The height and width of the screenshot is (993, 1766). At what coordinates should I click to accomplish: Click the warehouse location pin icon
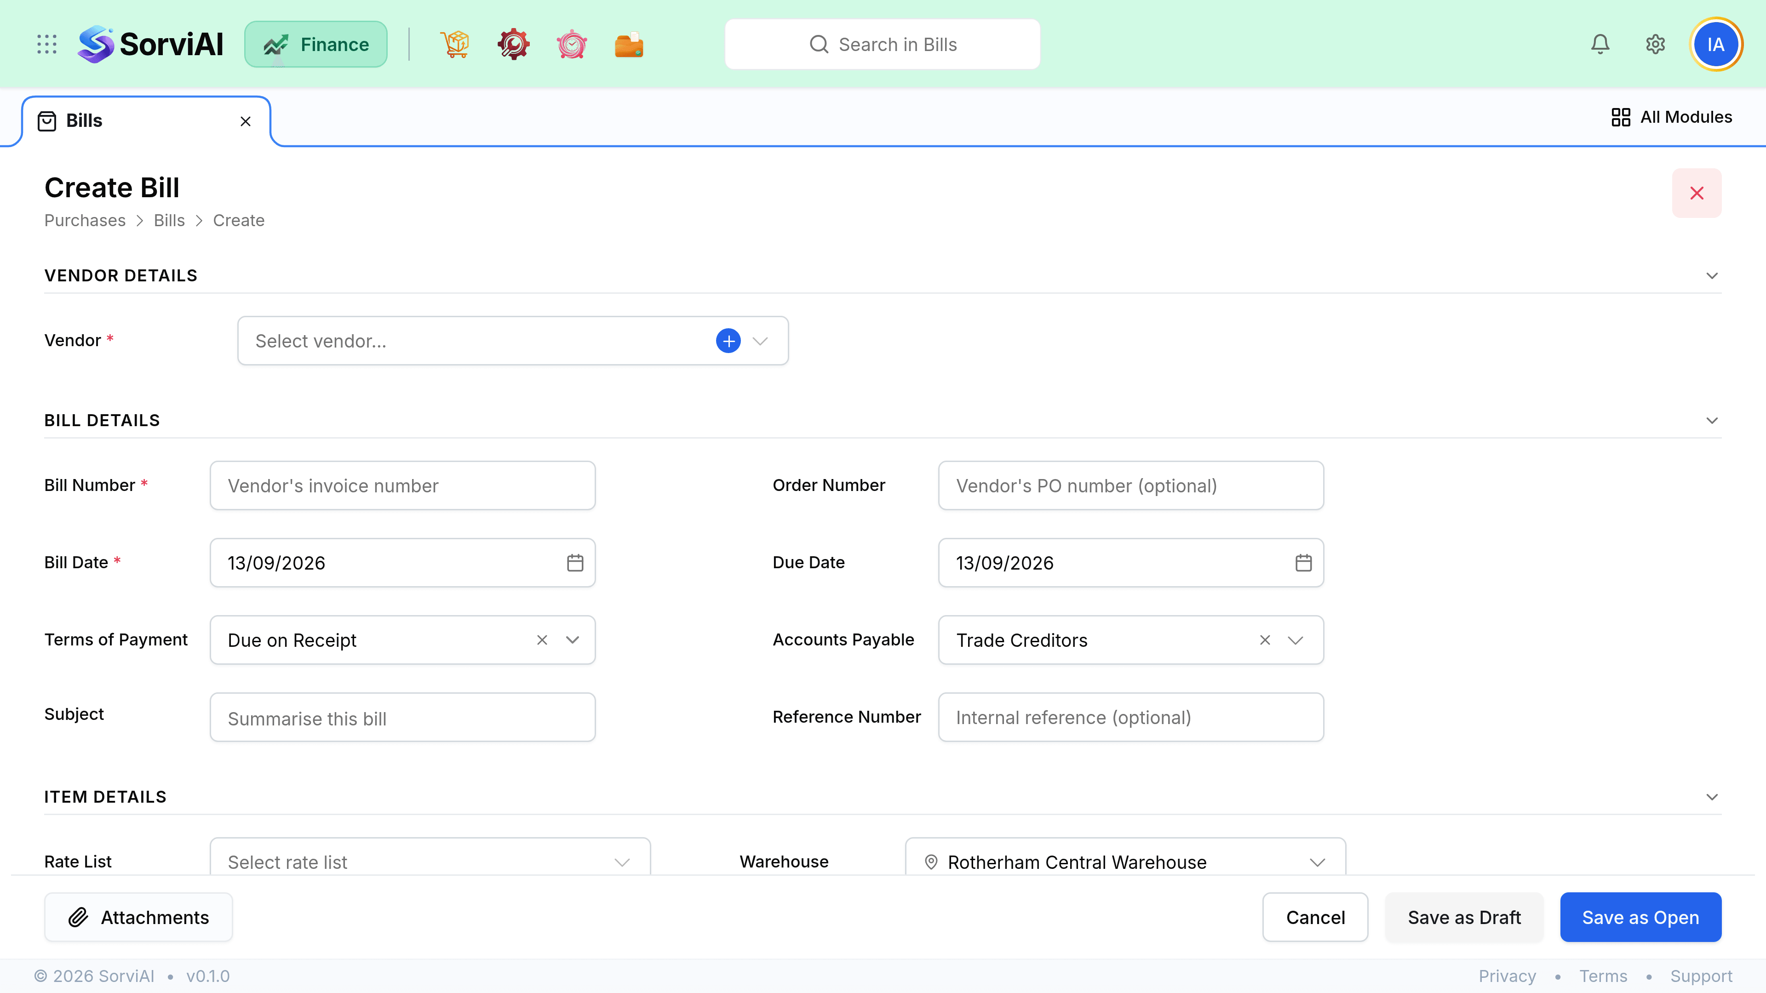click(931, 862)
